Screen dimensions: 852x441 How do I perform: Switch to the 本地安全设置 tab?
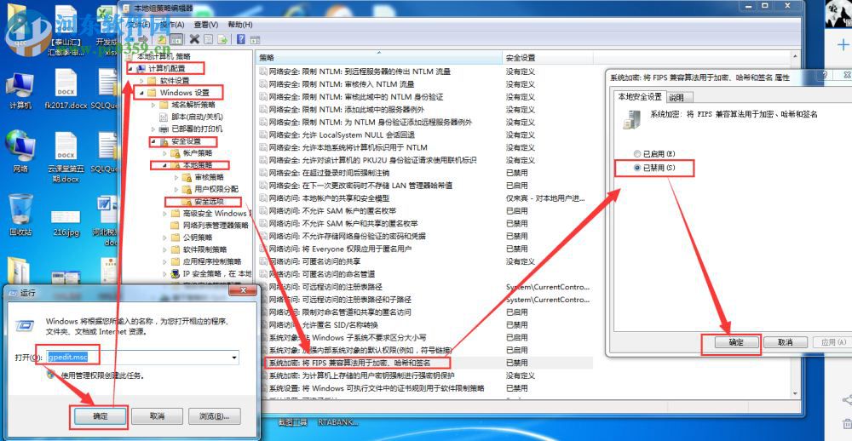pos(639,97)
